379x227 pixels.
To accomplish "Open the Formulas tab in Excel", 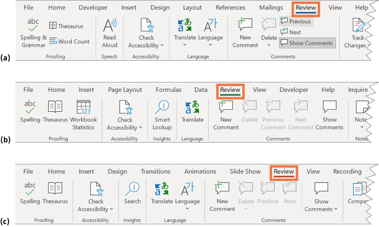I will 168,90.
